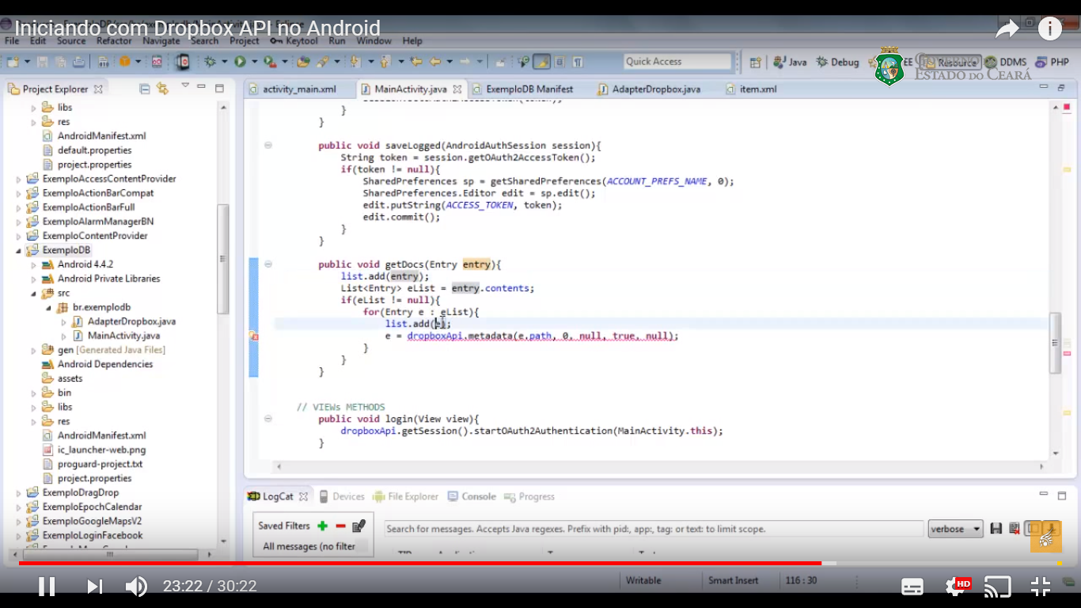Collapse the ExemploDB project tree node
Image resolution: width=1081 pixels, height=608 pixels.
(19, 250)
